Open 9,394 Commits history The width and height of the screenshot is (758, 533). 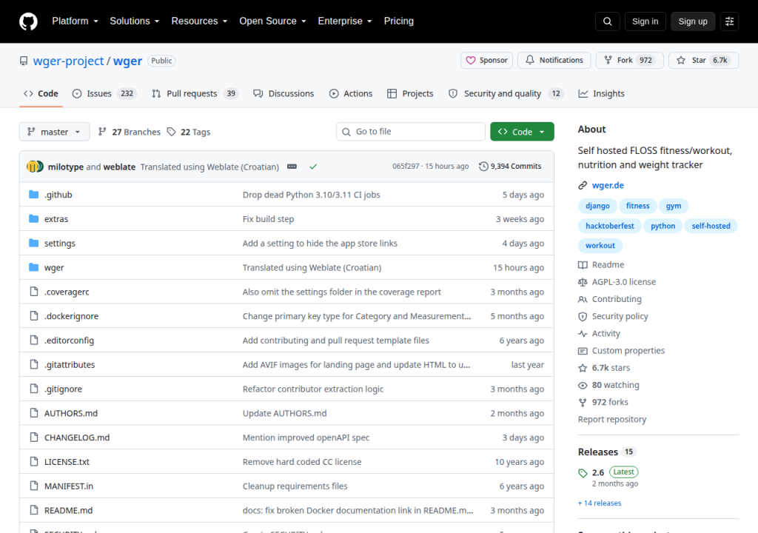click(510, 167)
